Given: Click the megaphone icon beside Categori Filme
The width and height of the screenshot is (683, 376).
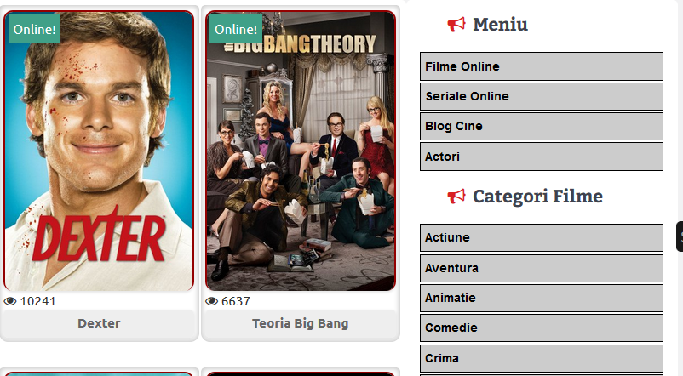Looking at the screenshot, I should (x=456, y=197).
